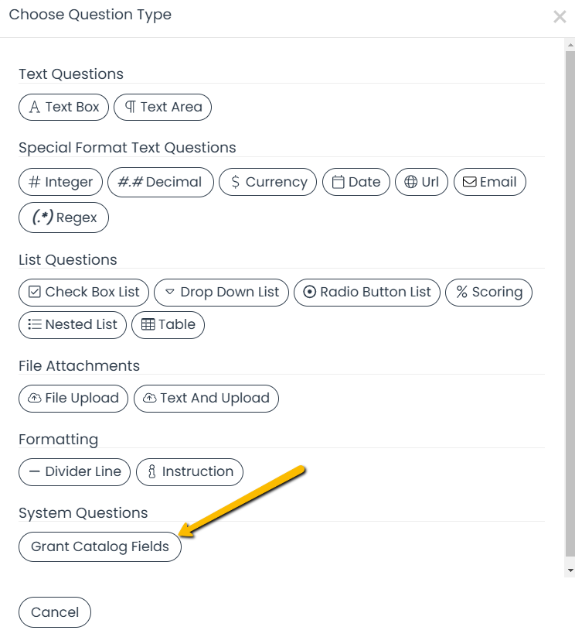Add a Check Box List question
This screenshot has height=644, width=575.
coord(83,292)
